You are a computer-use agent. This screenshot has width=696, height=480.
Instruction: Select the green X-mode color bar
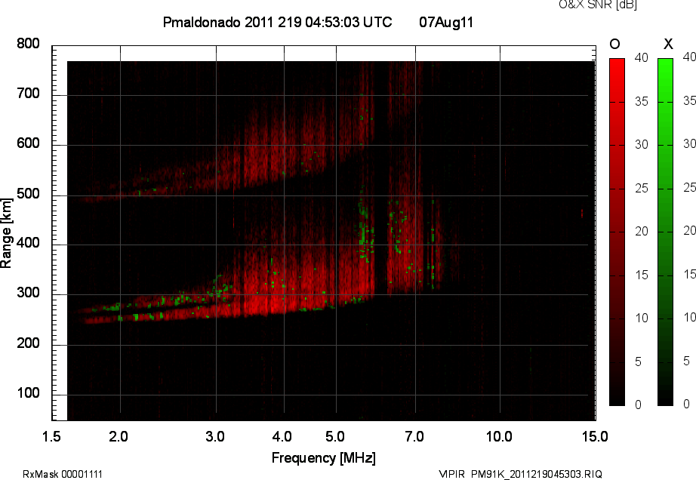(665, 232)
